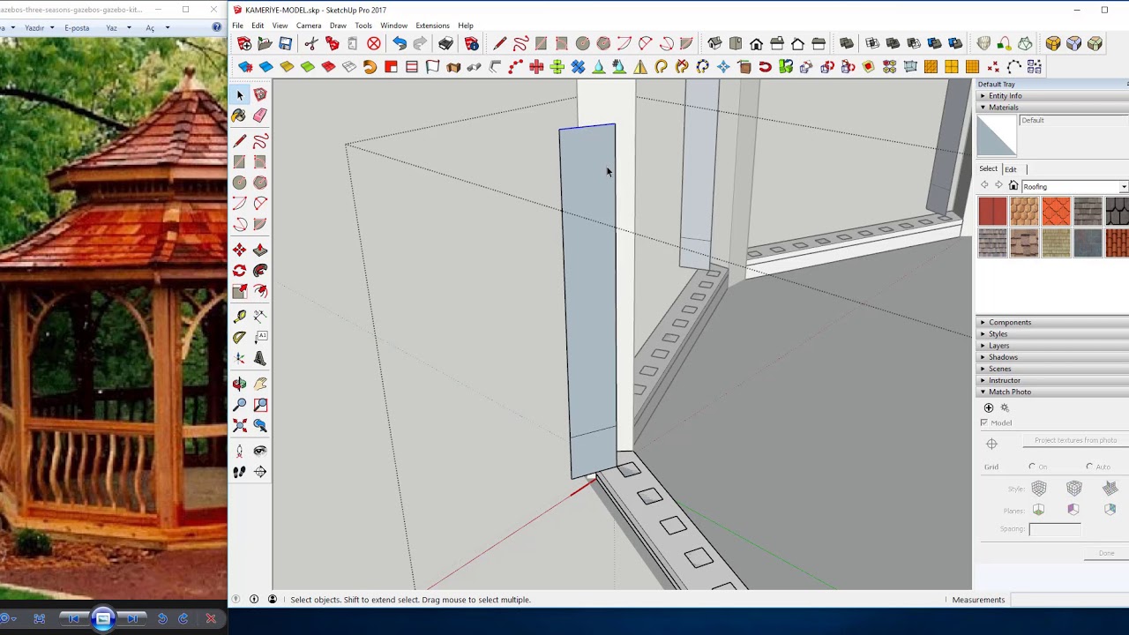
Task: Undo the last action
Action: tap(400, 43)
